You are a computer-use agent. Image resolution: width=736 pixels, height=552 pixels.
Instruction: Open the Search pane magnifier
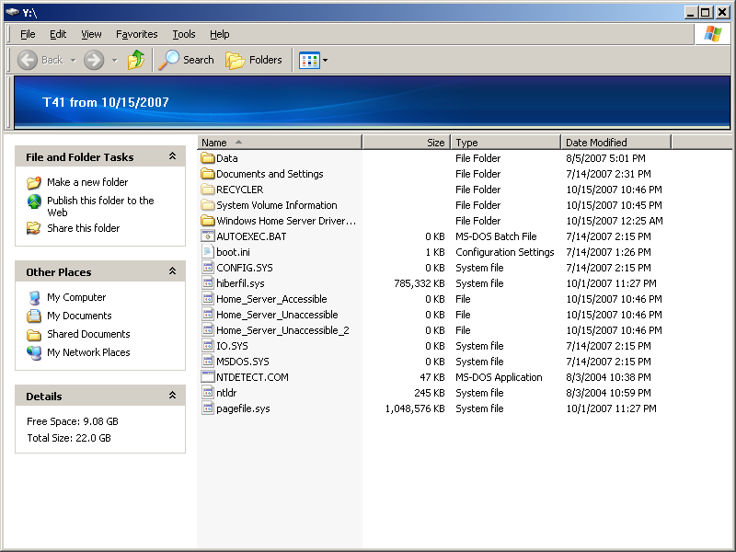click(169, 60)
